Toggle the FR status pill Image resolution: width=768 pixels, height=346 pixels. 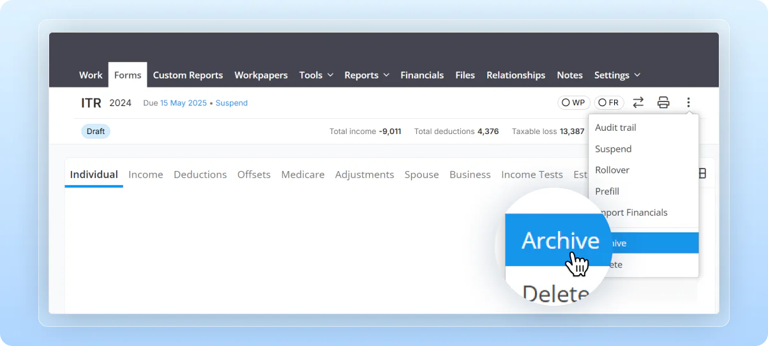(609, 103)
